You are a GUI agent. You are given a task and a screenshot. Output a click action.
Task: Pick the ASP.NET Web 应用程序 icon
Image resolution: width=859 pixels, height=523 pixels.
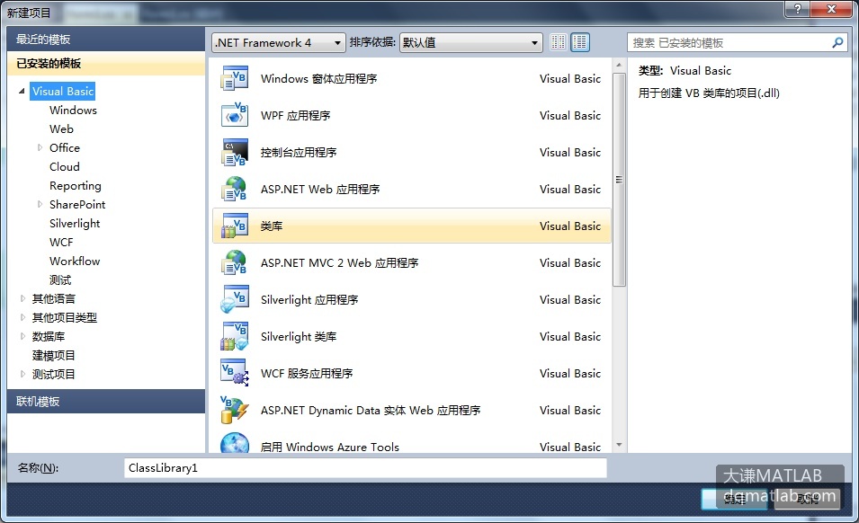(x=235, y=189)
